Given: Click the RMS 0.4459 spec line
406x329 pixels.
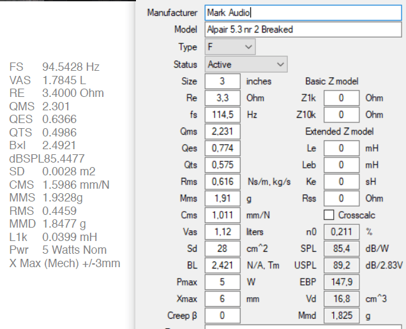Looking at the screenshot, I should (43, 211).
